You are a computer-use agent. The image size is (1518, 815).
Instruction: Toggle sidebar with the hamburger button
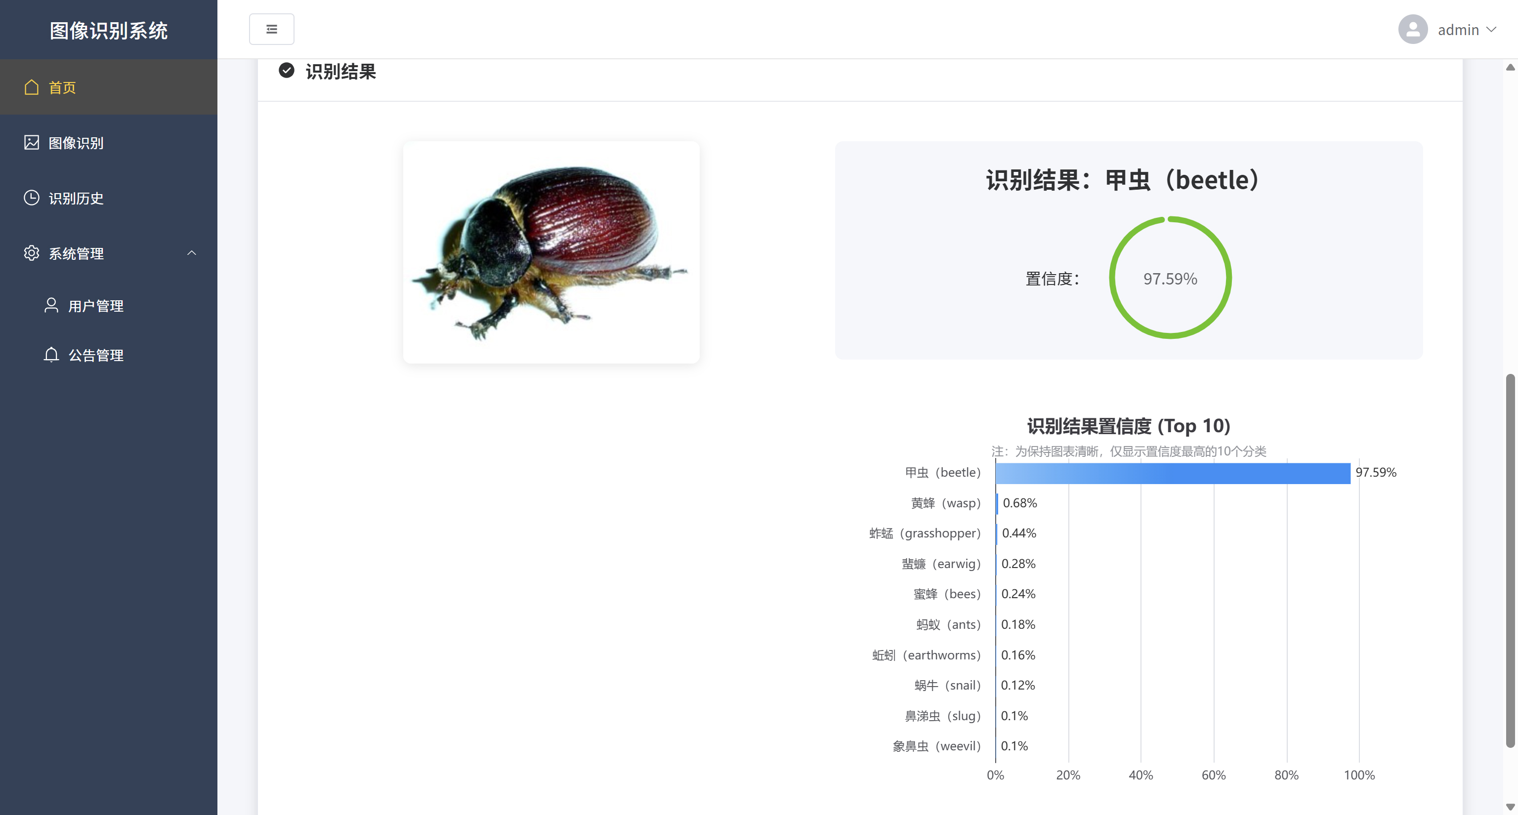(x=271, y=30)
